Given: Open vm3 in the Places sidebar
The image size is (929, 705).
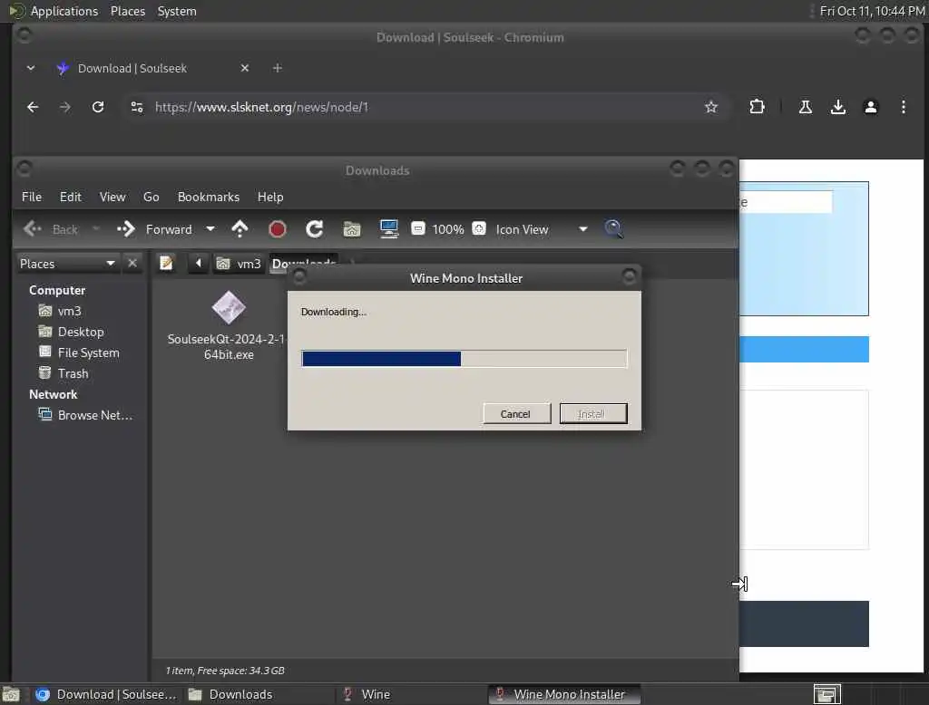Looking at the screenshot, I should [69, 312].
